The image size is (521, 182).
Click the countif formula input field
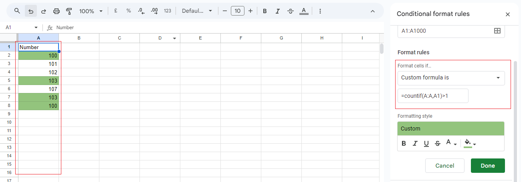click(x=433, y=96)
